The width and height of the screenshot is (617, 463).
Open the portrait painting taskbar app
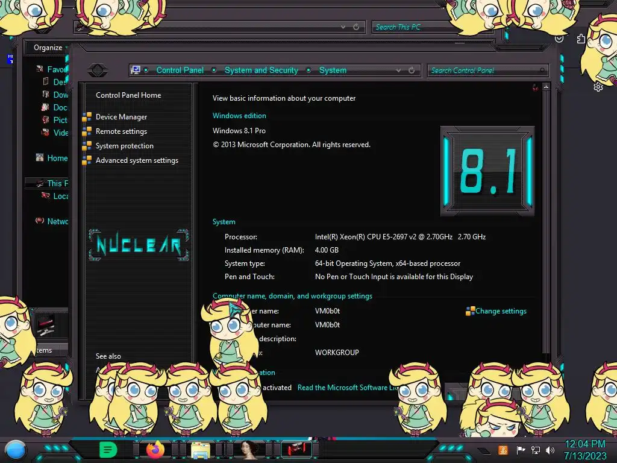(249, 450)
